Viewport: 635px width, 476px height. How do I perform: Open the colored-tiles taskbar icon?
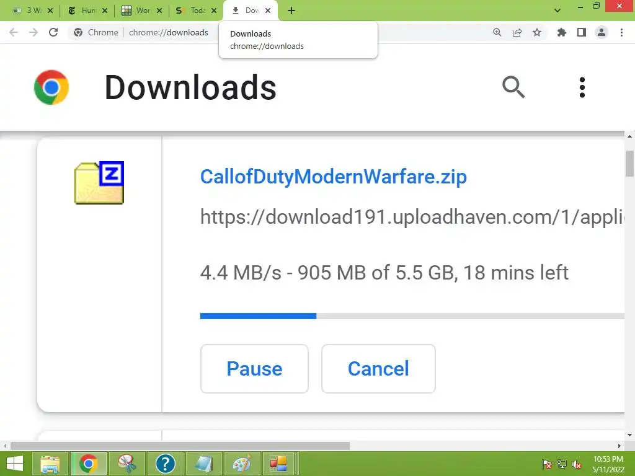point(278,464)
